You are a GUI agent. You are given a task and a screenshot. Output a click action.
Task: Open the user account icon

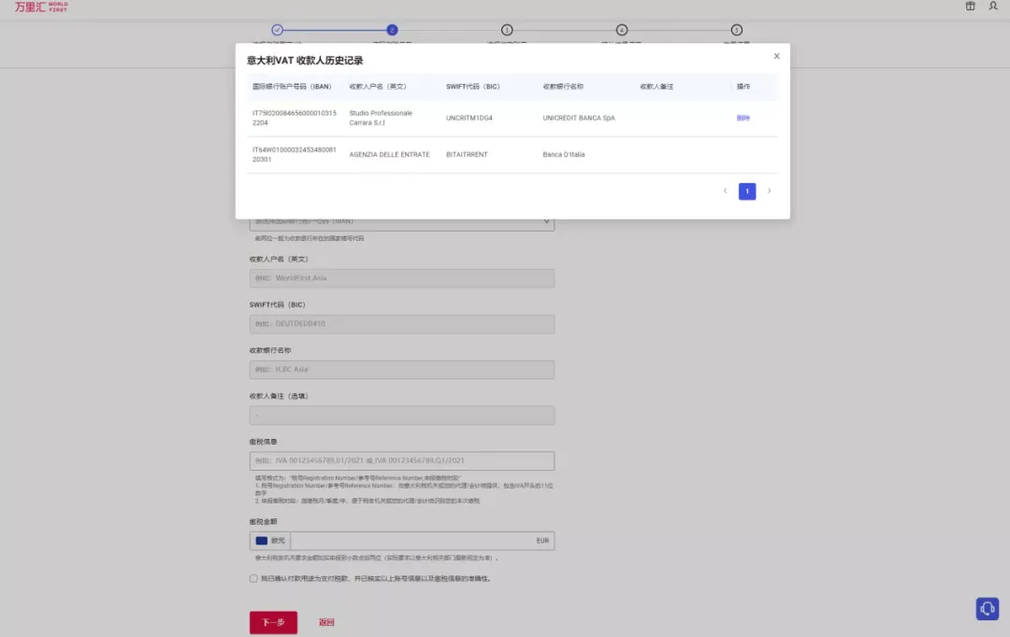click(x=992, y=6)
